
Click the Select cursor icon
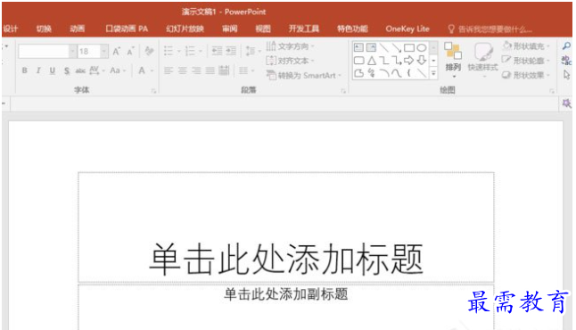566,75
